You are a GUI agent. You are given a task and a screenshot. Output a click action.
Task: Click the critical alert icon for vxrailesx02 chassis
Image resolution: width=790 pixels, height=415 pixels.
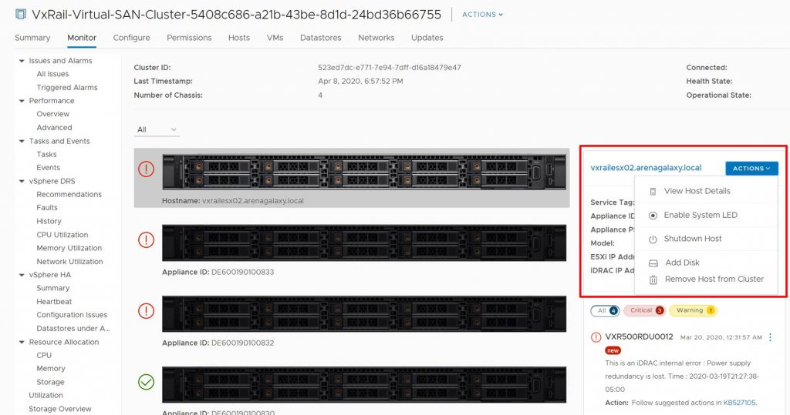[146, 169]
